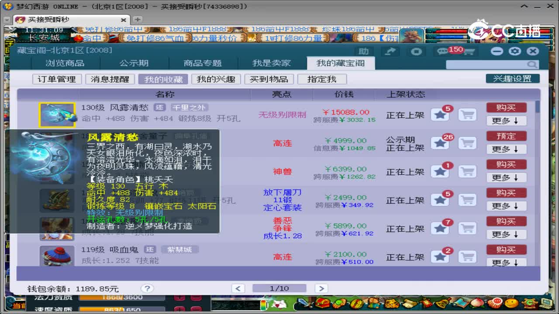Click the 还 tag next to 吸血鬼
Image resolution: width=559 pixels, height=314 pixels.
click(x=150, y=249)
